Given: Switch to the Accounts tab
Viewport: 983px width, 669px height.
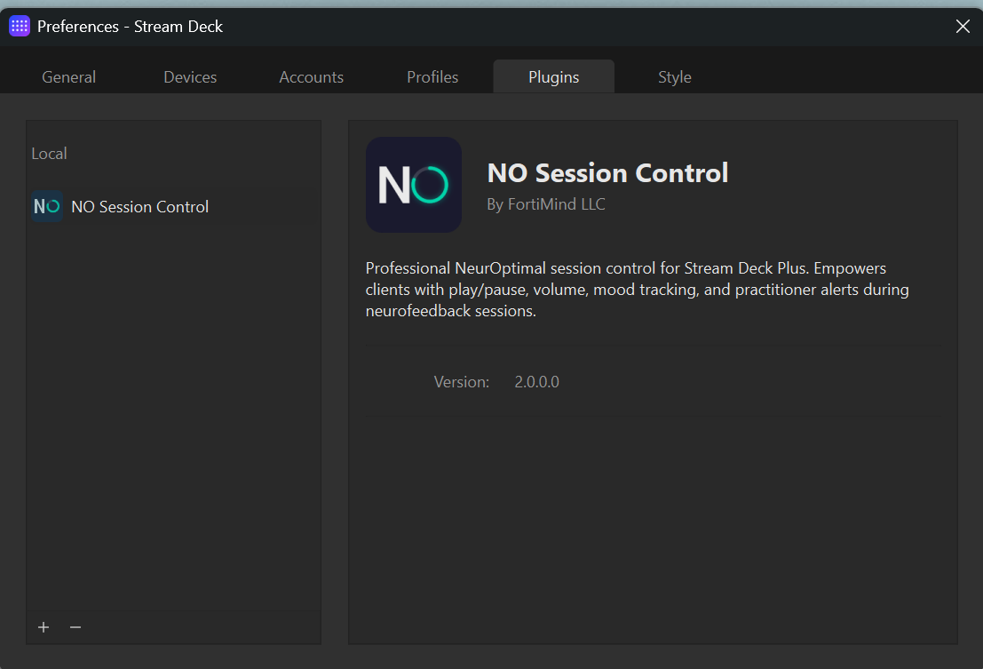Looking at the screenshot, I should click(x=311, y=76).
